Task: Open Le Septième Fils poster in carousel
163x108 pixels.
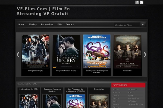Action: [36, 51]
